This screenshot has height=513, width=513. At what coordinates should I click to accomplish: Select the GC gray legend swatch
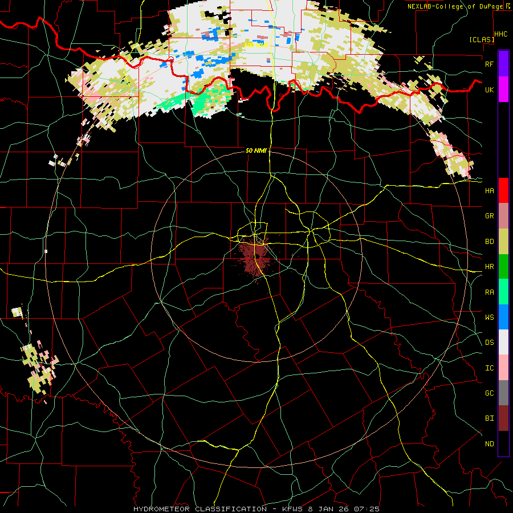click(503, 393)
